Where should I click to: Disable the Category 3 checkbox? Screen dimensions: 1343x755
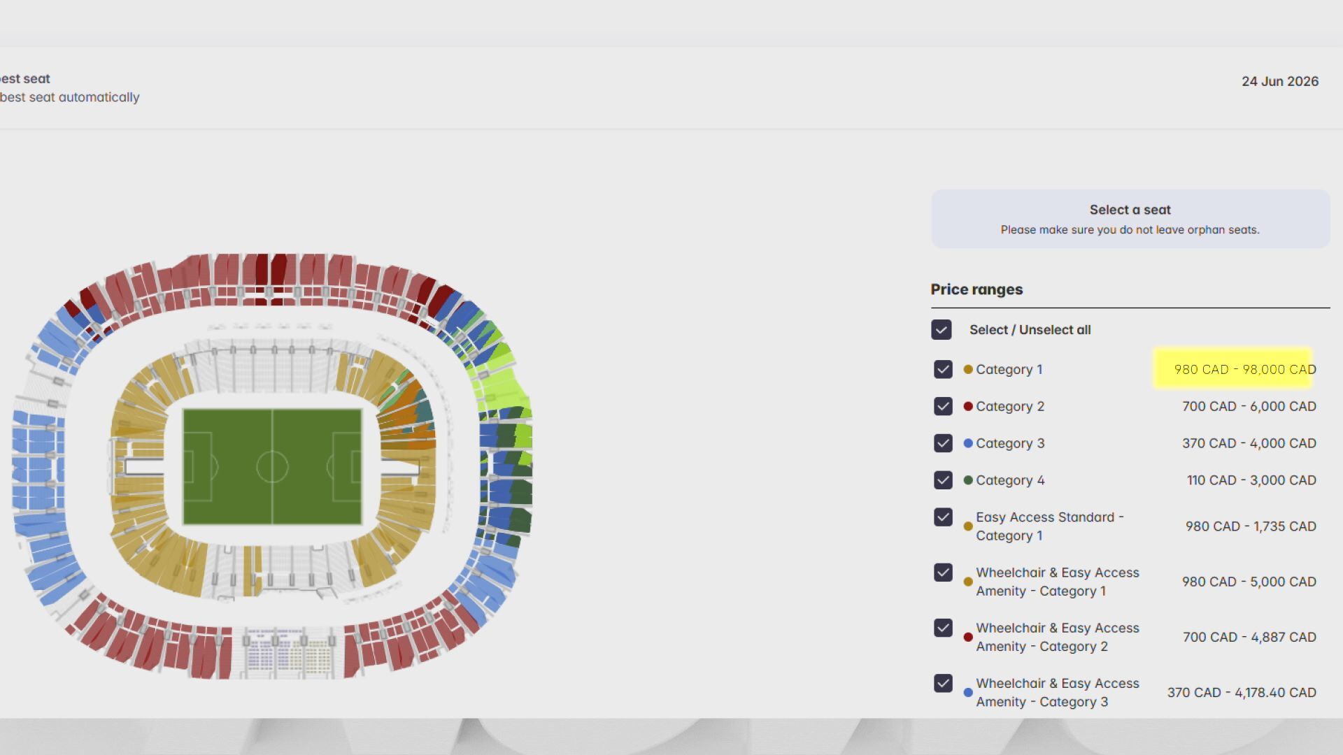943,443
